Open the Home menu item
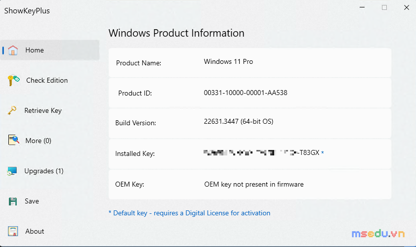Screen dimensions: 416x247 pyautogui.click(x=50, y=50)
